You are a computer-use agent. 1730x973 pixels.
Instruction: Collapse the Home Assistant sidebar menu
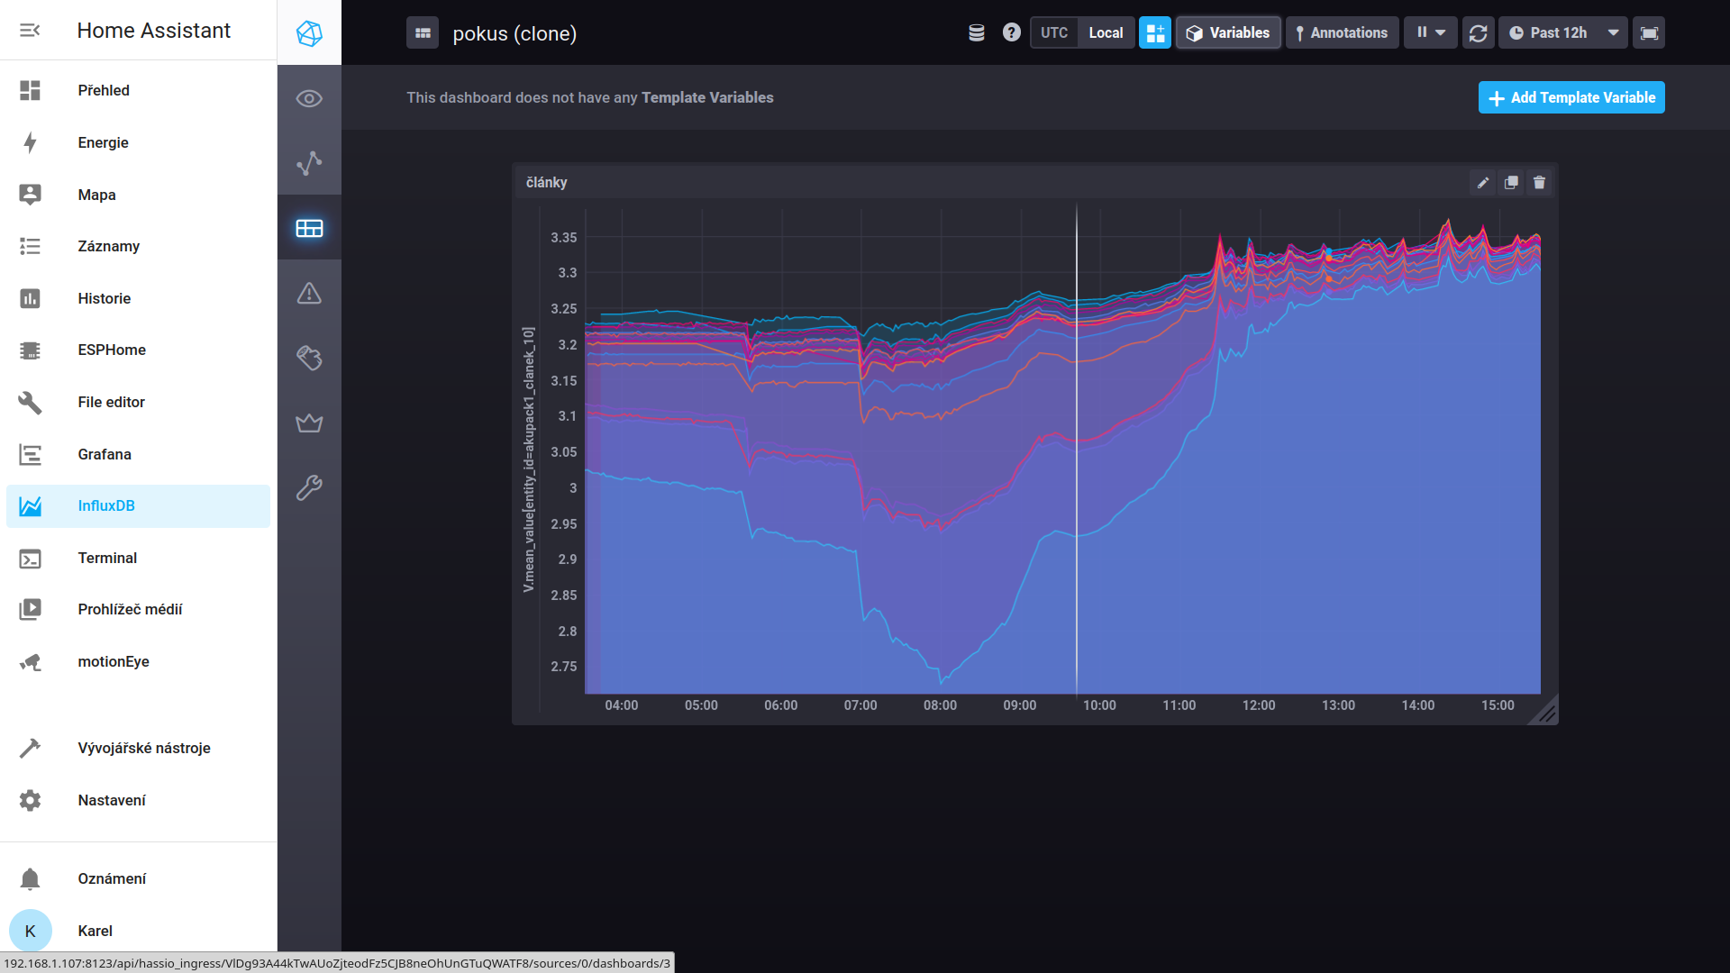pyautogui.click(x=30, y=31)
